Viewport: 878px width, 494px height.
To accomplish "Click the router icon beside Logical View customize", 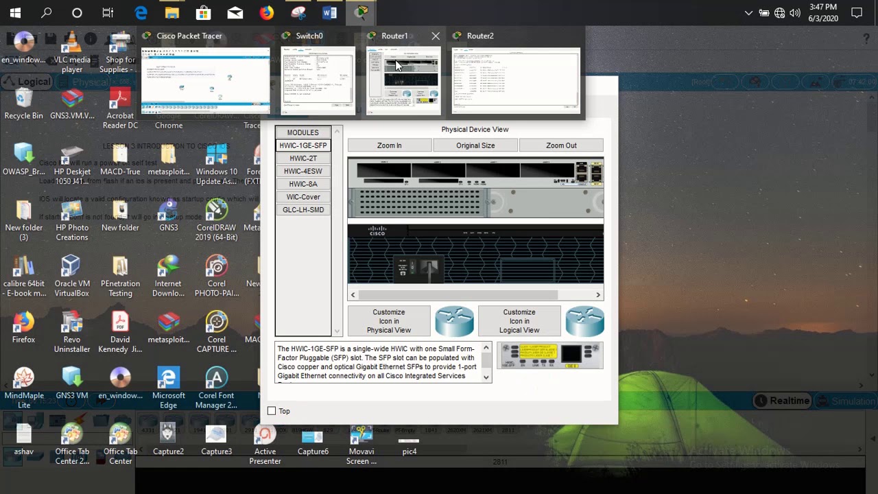I will tap(584, 321).
